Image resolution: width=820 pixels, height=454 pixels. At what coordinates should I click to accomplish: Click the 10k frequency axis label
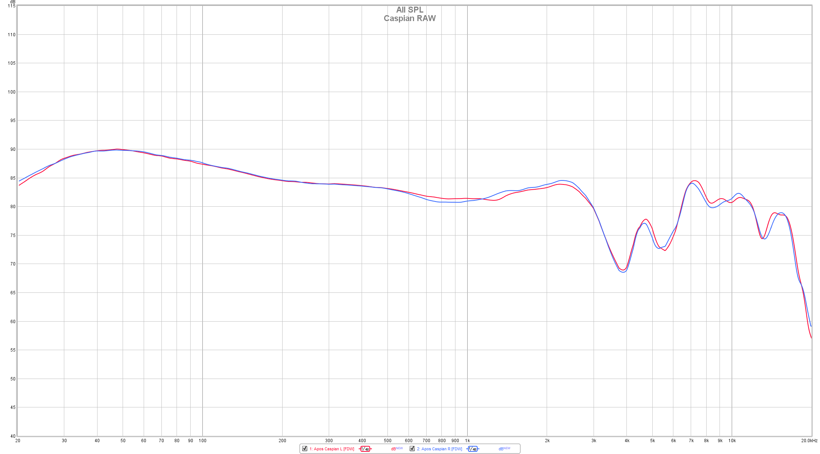pyautogui.click(x=732, y=441)
